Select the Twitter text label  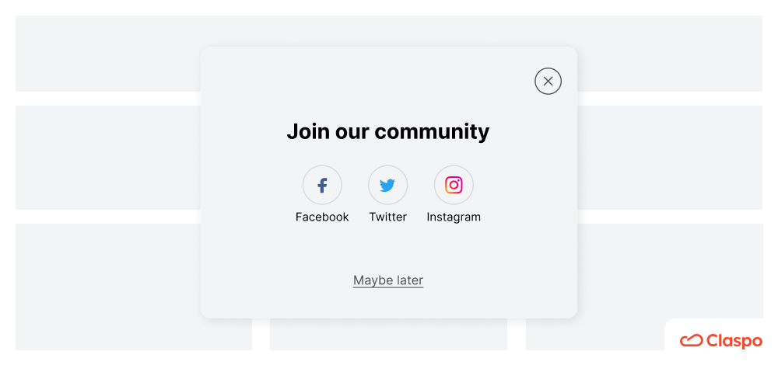pos(387,217)
